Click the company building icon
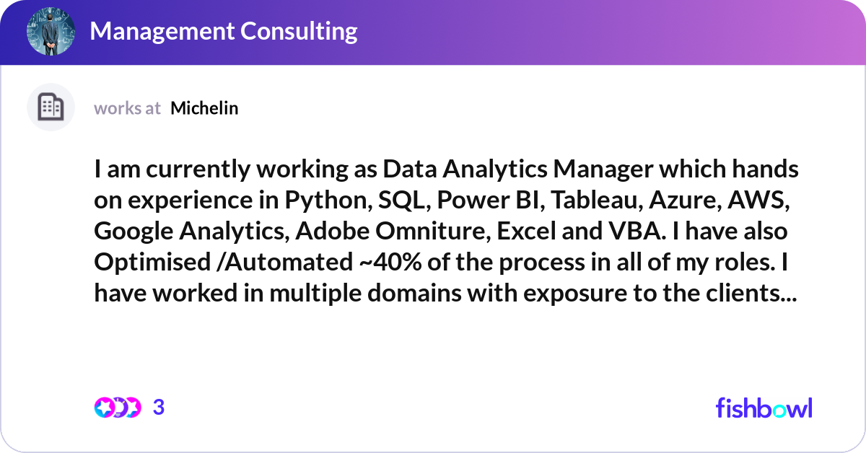The height and width of the screenshot is (453, 866). point(51,107)
